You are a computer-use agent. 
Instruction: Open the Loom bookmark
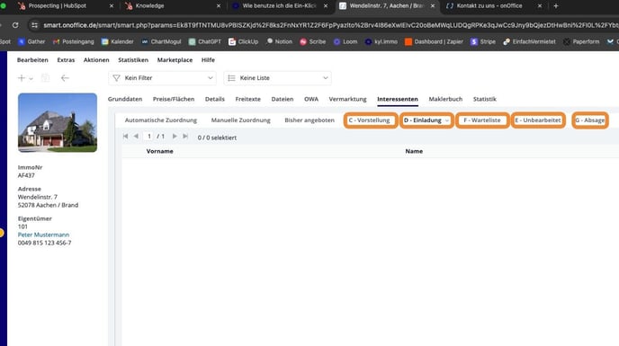pos(345,41)
